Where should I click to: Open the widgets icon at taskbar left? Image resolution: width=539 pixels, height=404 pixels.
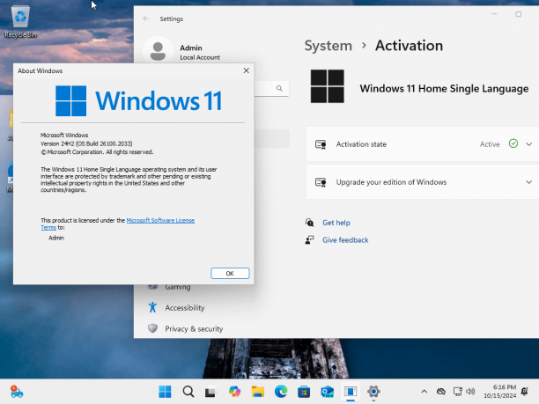[17, 392]
